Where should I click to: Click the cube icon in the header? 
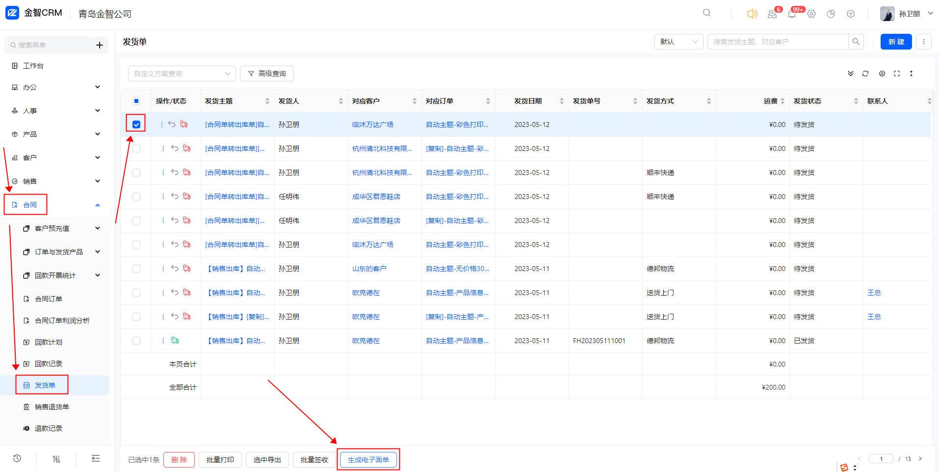[x=851, y=14]
